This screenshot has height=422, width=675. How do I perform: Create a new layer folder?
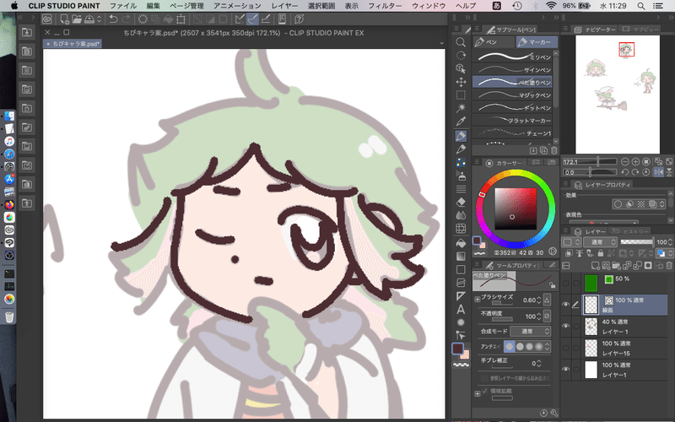(x=617, y=266)
